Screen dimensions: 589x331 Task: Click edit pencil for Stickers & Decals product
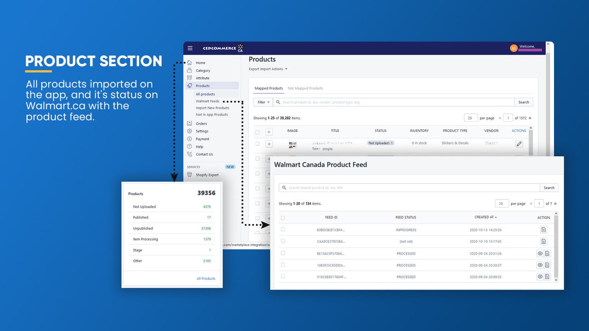coord(519,144)
